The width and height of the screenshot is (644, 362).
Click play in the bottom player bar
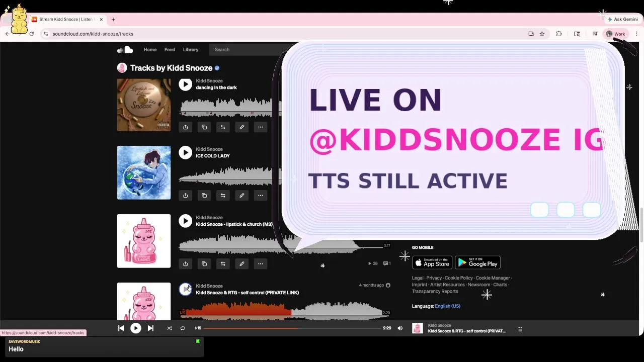(136, 328)
